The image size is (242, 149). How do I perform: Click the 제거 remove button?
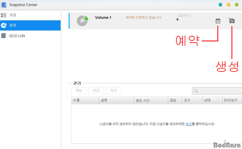pyautogui.click(x=113, y=91)
